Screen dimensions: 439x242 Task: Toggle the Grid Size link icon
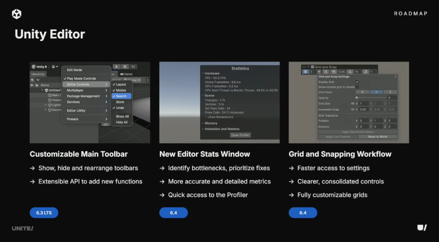352,103
